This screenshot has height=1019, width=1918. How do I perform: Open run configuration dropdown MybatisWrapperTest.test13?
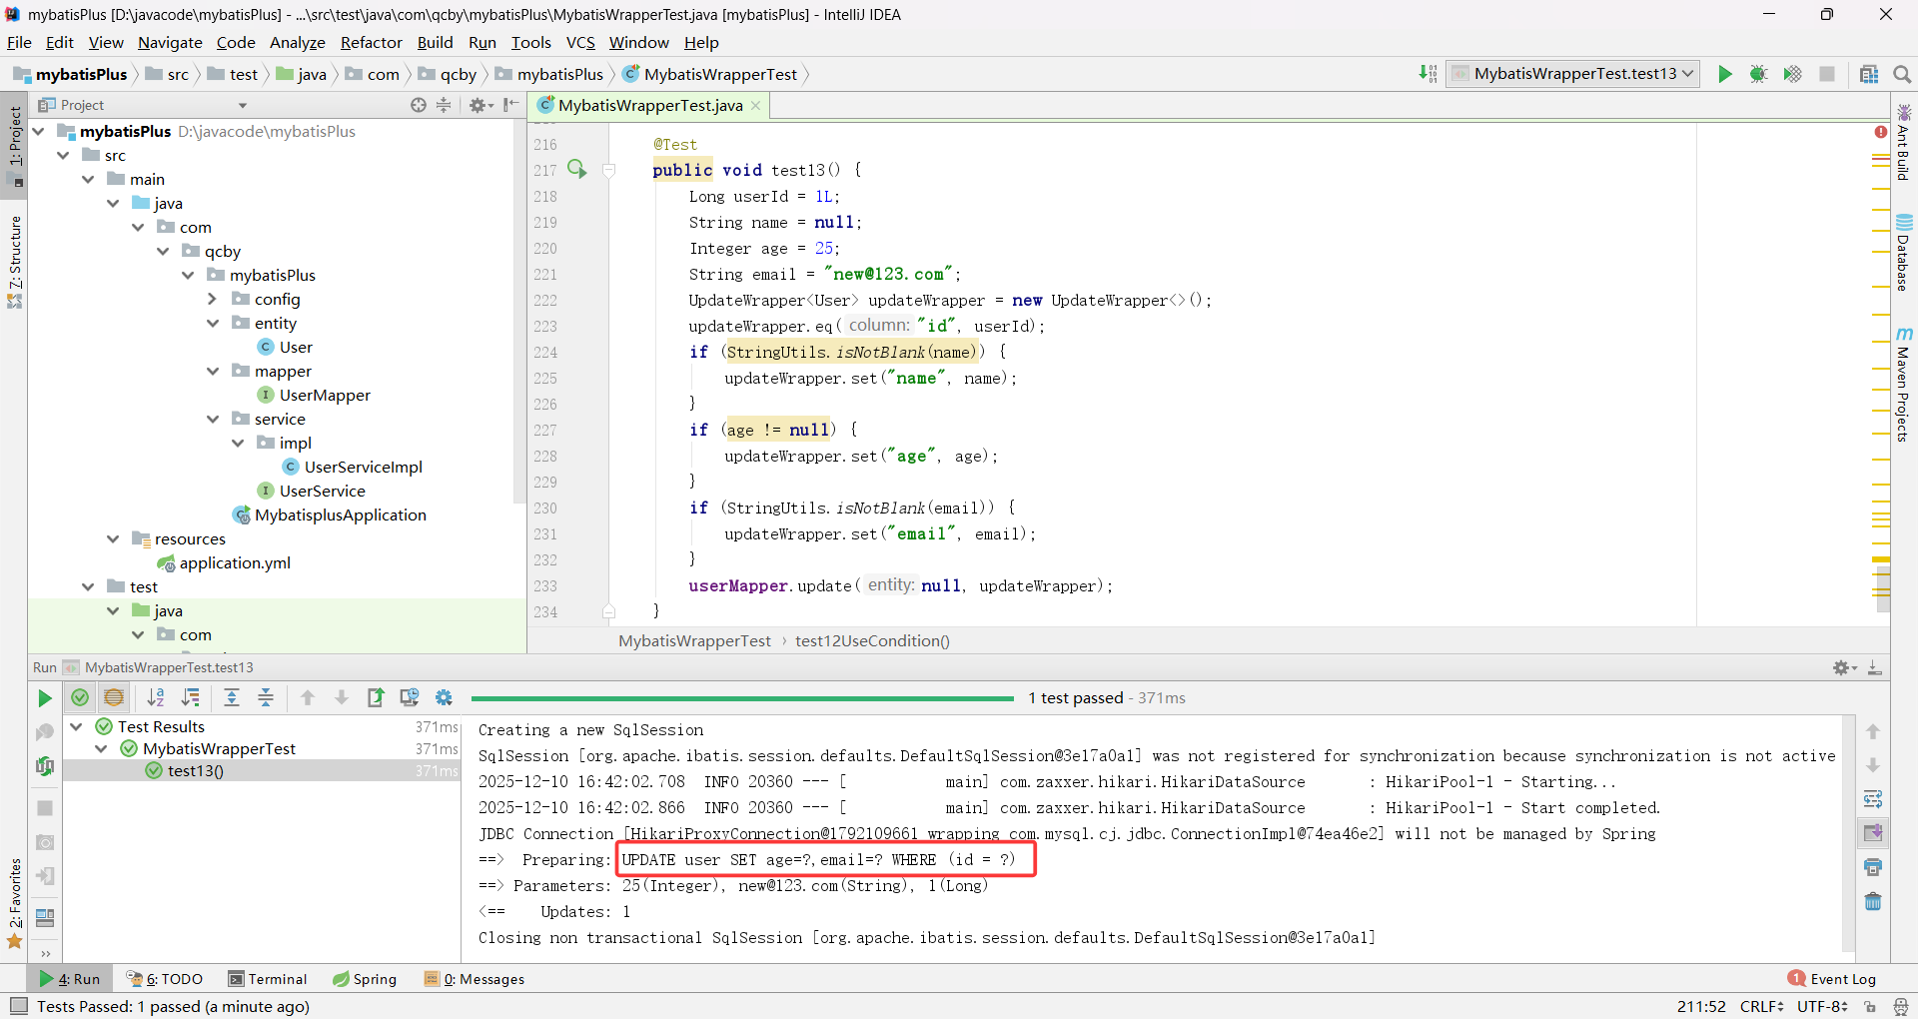(x=1572, y=74)
